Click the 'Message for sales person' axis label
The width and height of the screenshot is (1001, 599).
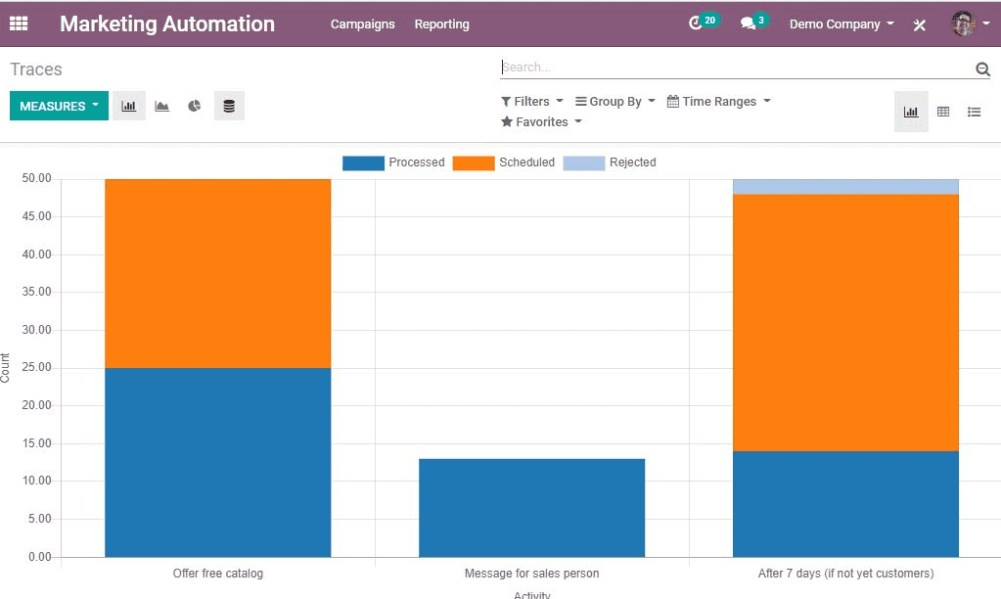pyautogui.click(x=531, y=574)
